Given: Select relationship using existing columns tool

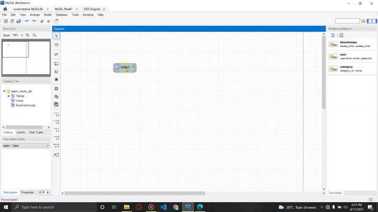Looking at the screenshot, I should [57, 155].
